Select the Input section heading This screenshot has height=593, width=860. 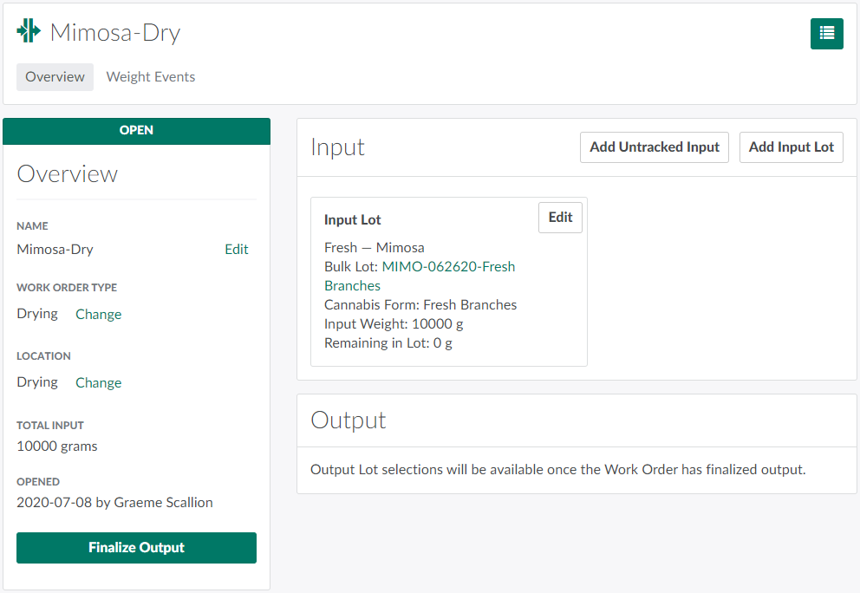pyautogui.click(x=337, y=147)
